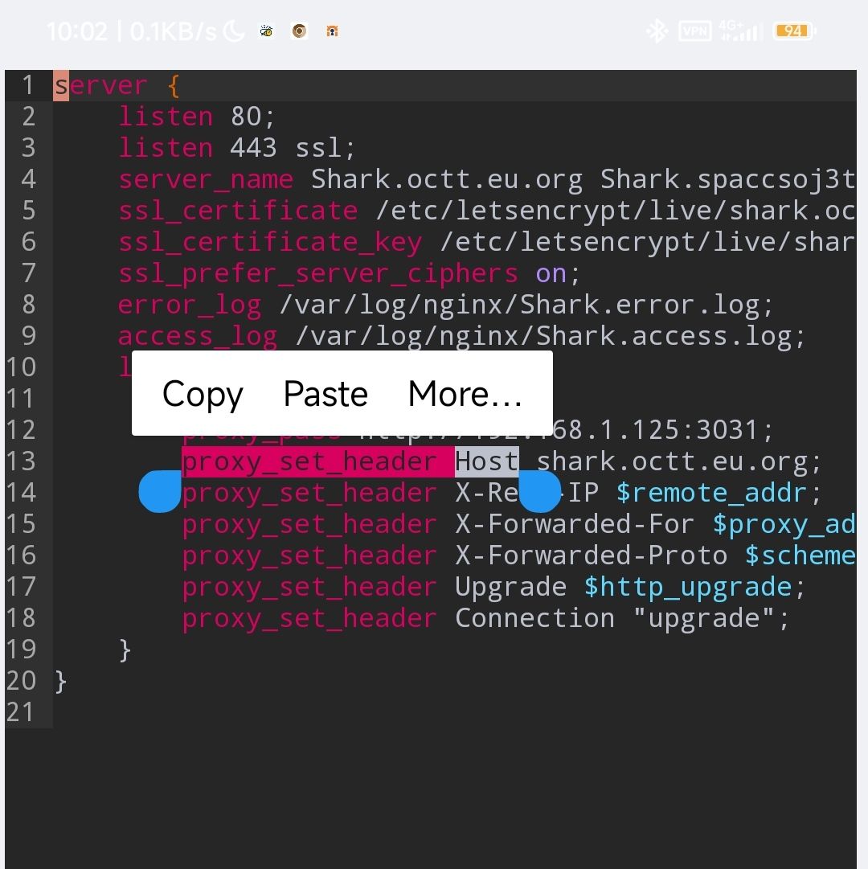Tap the 0.1KB/s network speed indicator
This screenshot has height=869, width=868.
pyautogui.click(x=173, y=31)
